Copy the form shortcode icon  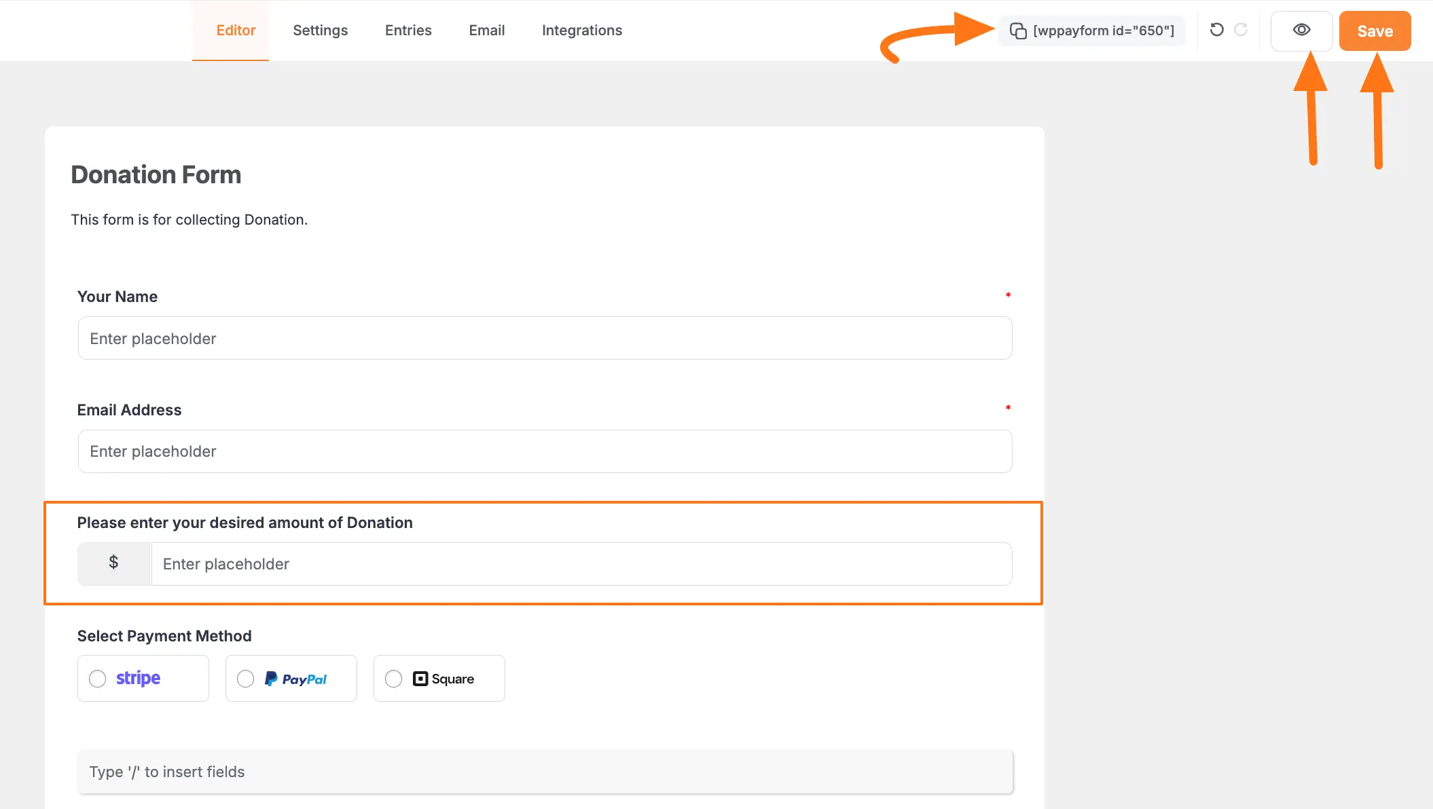(1018, 31)
